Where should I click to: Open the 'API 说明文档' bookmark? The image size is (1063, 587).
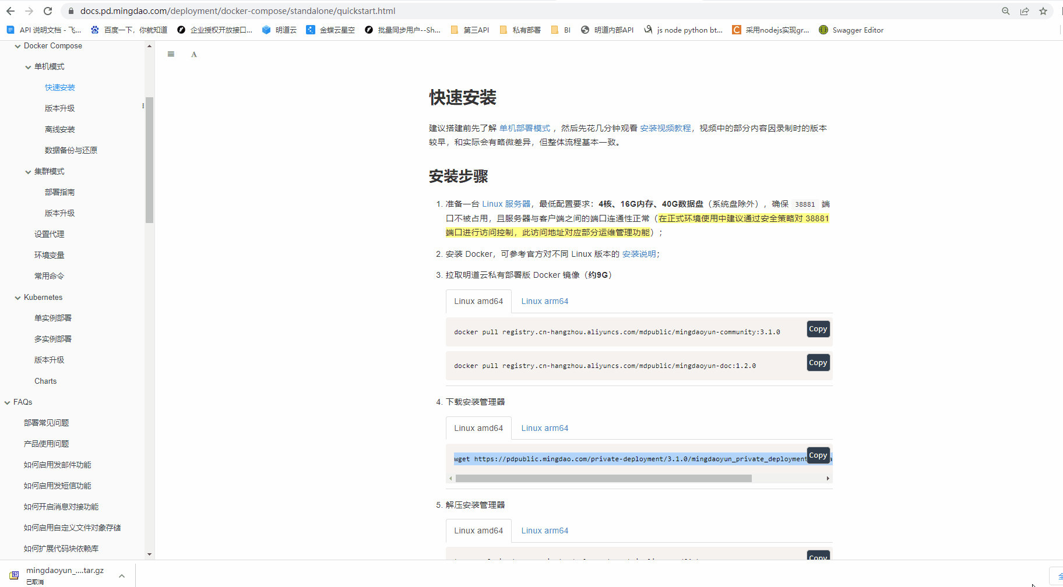(44, 30)
